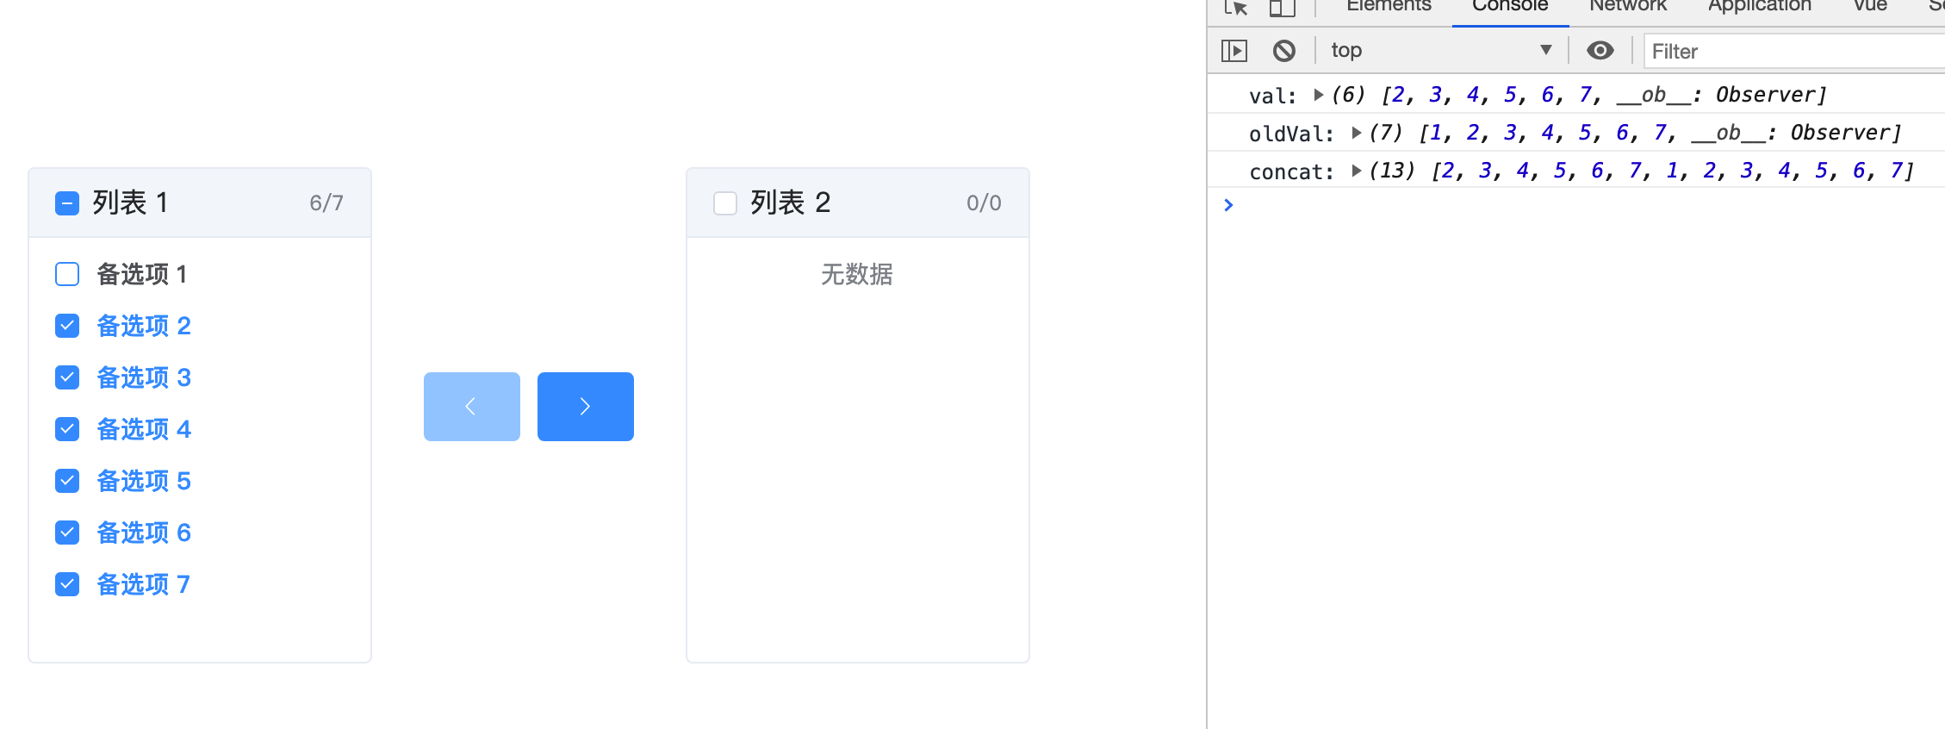This screenshot has height=729, width=1945.
Task: Open the Network tab
Action: coord(1628,7)
